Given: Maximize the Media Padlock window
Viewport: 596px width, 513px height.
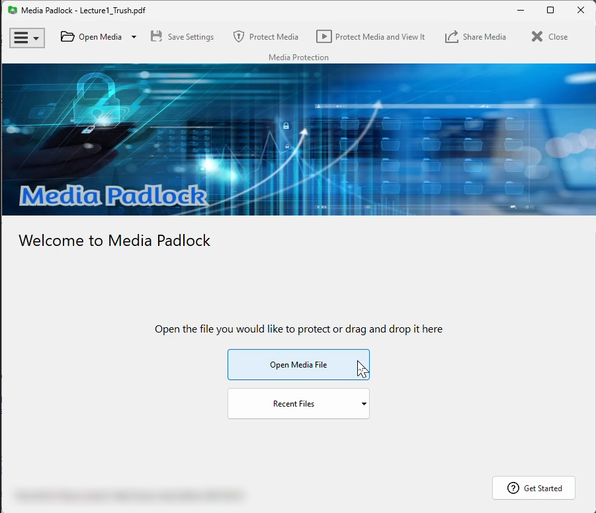Looking at the screenshot, I should click(x=550, y=10).
